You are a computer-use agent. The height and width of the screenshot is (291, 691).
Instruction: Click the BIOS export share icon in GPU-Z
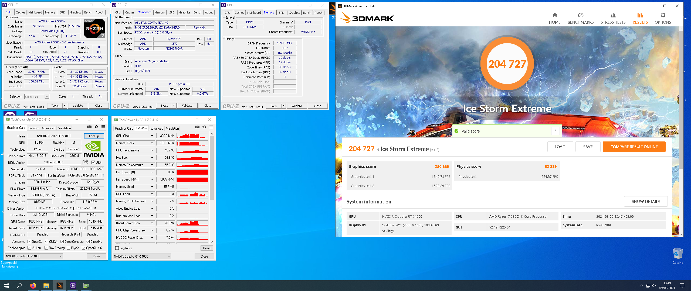tap(85, 162)
